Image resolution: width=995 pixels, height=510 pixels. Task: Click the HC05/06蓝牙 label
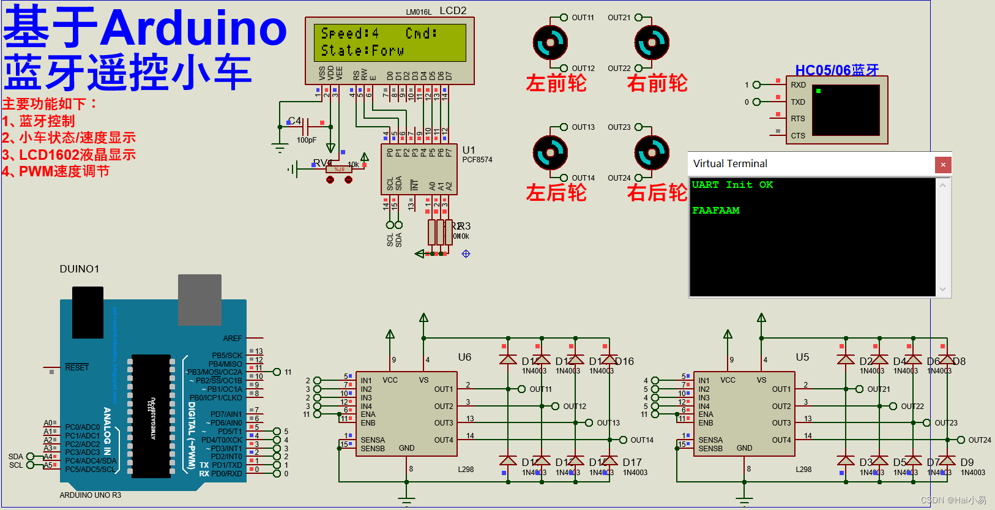pos(837,70)
